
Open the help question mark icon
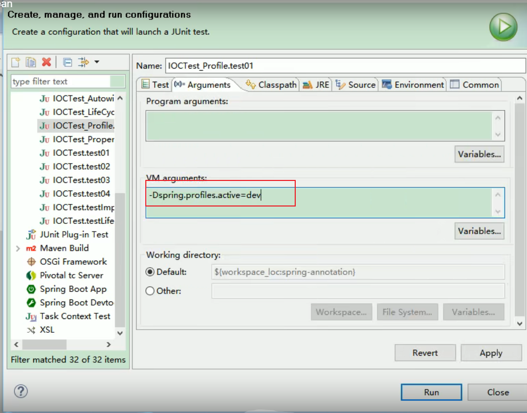(21, 392)
